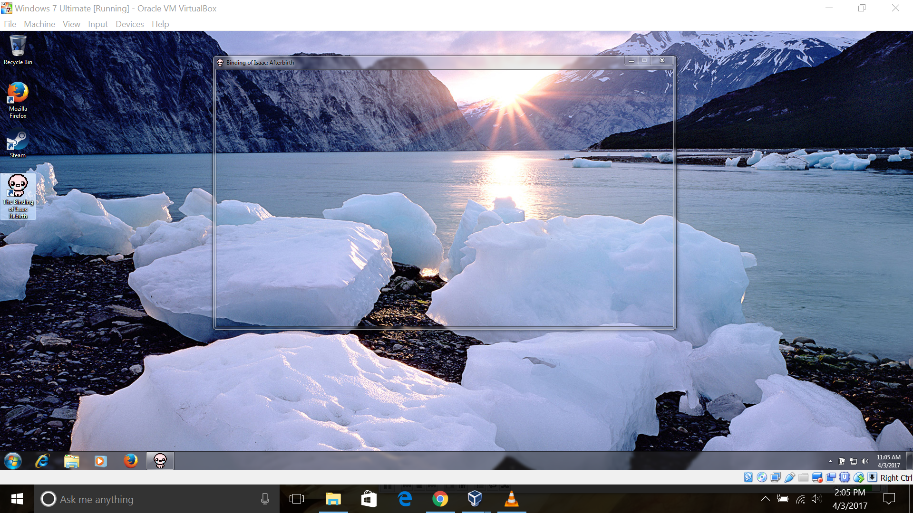Select the Mozilla Firefox desktop shortcut
913x513 pixels.
(18, 100)
